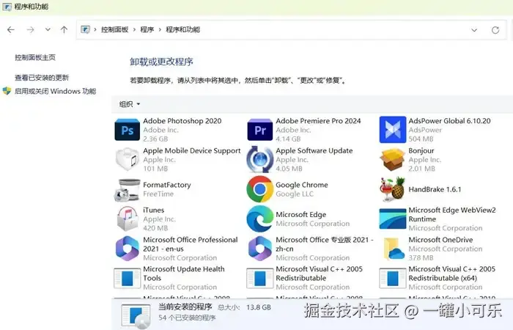Click the iTunes icon
513x330 pixels.
pyautogui.click(x=128, y=219)
